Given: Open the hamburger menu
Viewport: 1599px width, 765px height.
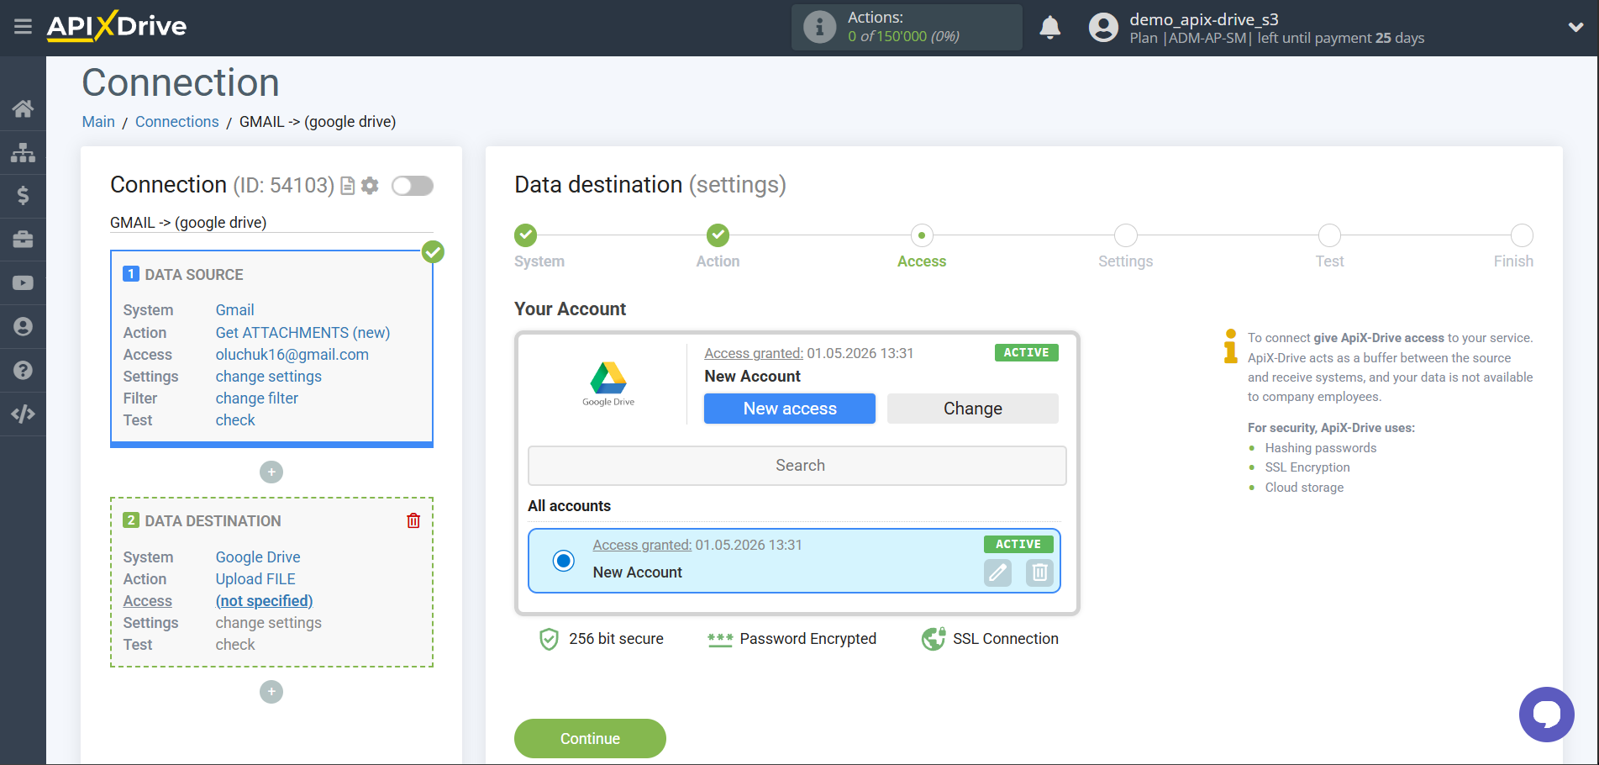Looking at the screenshot, I should tap(23, 27).
